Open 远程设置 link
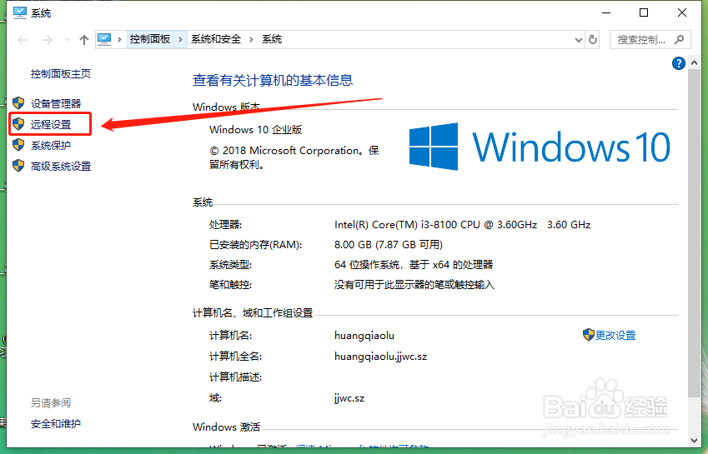This screenshot has height=454, width=708. tap(51, 124)
